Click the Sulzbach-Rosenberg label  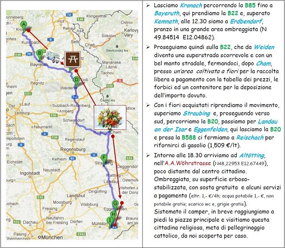click(71, 105)
